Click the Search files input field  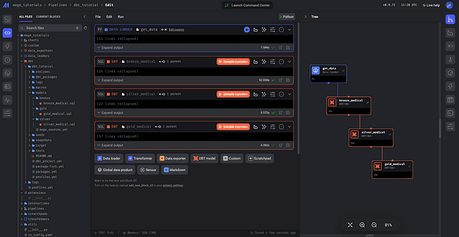tap(50, 28)
